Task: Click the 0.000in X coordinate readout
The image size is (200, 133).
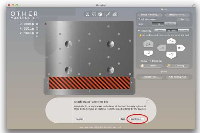Action: (29, 24)
